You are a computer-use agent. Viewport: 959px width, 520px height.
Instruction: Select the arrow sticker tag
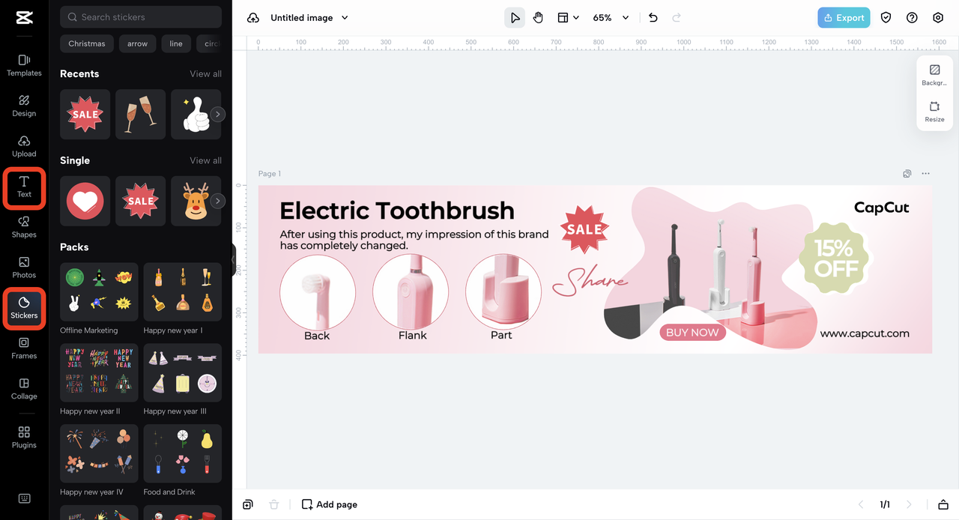tap(137, 43)
